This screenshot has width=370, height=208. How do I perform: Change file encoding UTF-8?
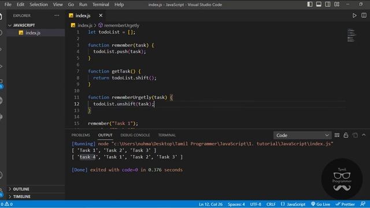point(256,204)
